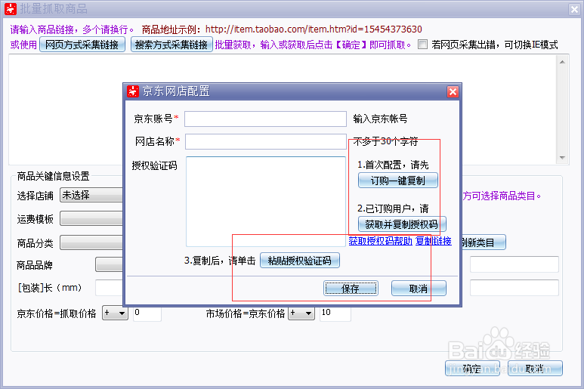Click the 不多于30个字符 hint text
Viewport: 584px width, 389px height.
tap(385, 141)
